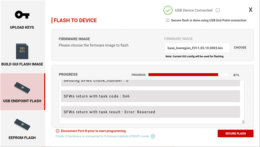Click the info icon beside the Secure flash note
Image resolution: width=260 pixels, height=147 pixels.
(168, 20)
